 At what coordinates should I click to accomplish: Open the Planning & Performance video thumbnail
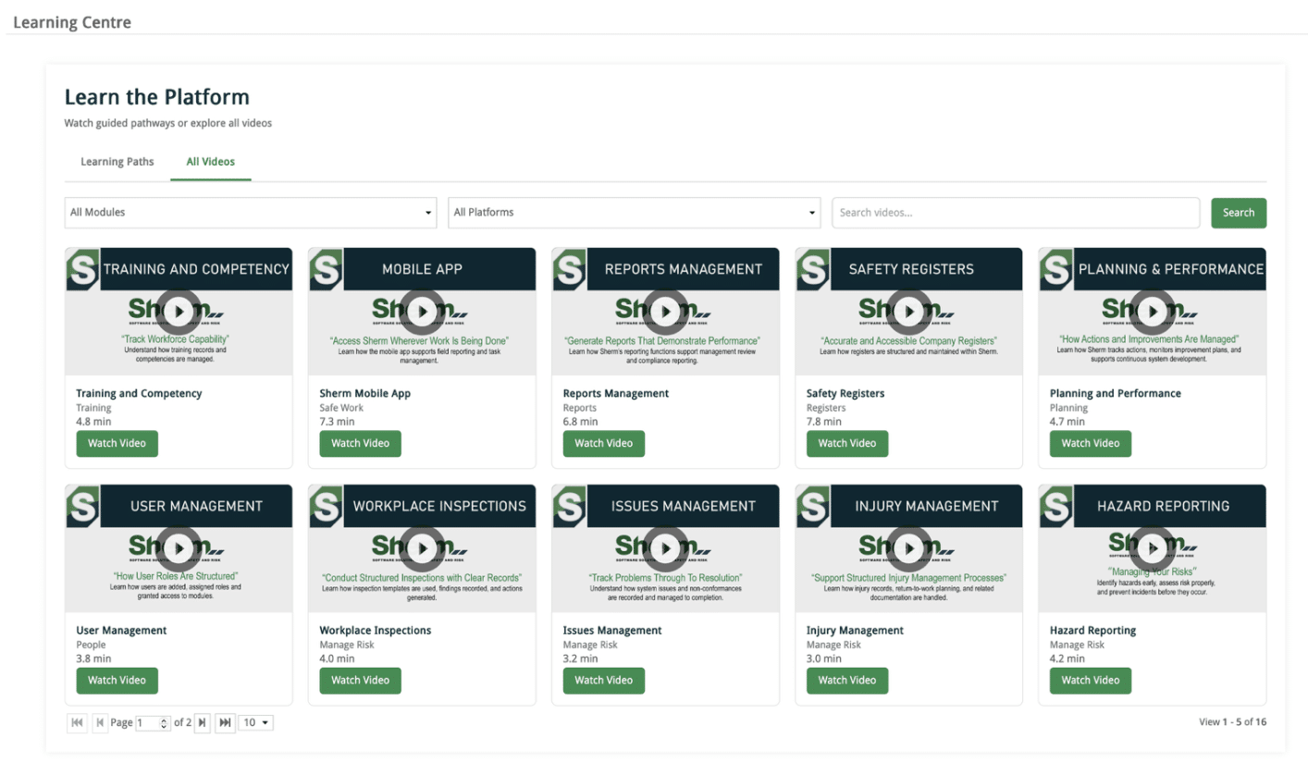[x=1152, y=312]
